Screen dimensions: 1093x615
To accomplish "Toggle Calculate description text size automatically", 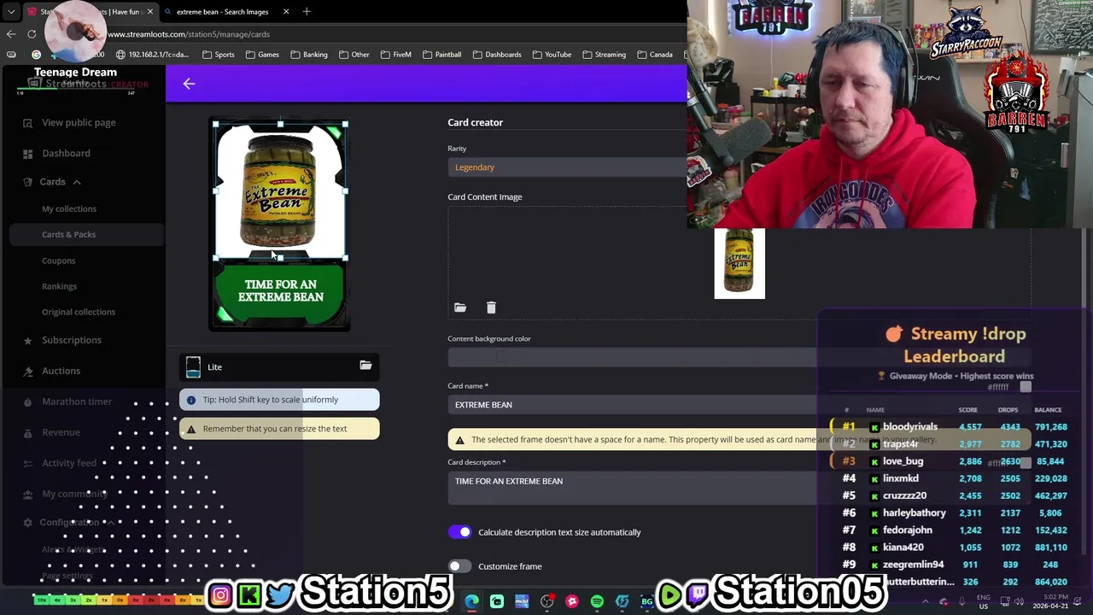I will pyautogui.click(x=459, y=532).
